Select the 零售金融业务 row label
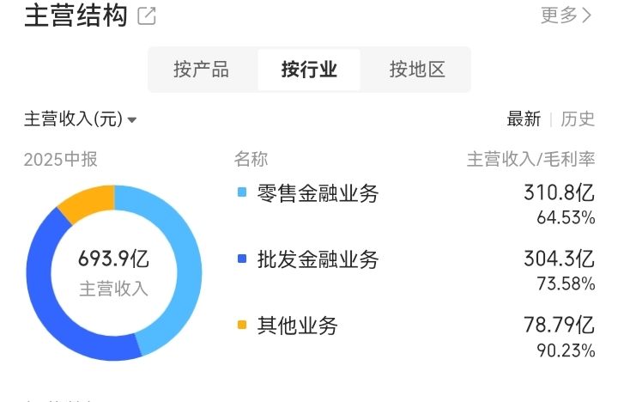 (318, 193)
